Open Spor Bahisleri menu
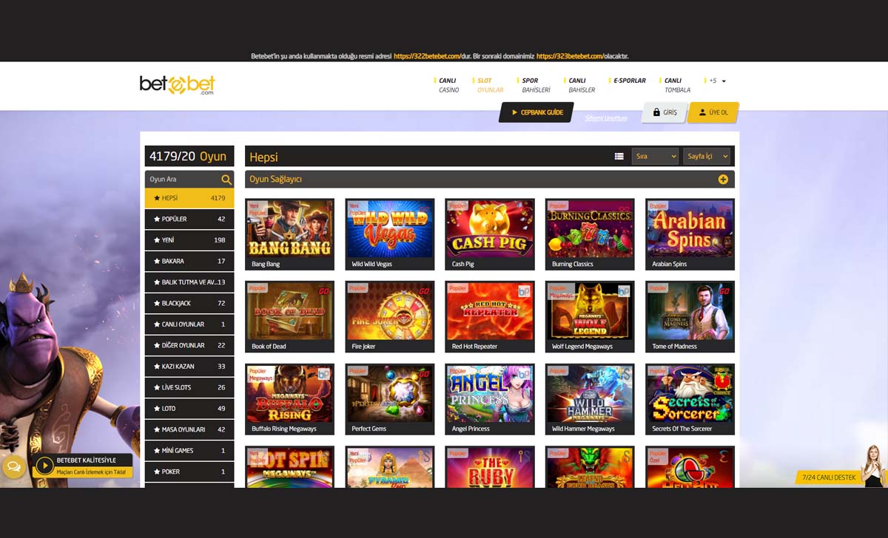Viewport: 888px width, 538px height. [536, 85]
